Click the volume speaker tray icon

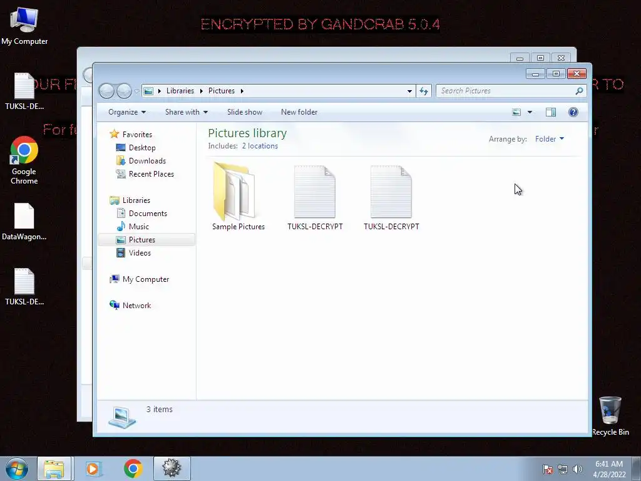[x=577, y=469]
